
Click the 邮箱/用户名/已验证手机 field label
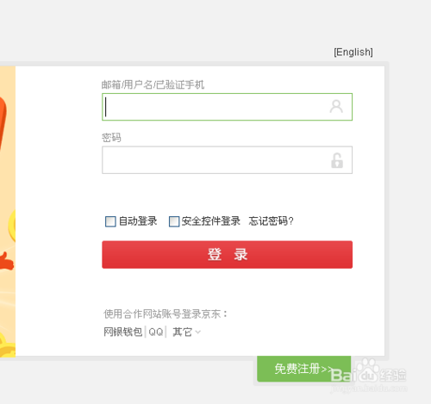coord(153,84)
